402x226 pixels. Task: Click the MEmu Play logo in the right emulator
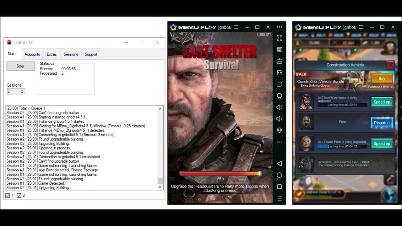point(298,27)
